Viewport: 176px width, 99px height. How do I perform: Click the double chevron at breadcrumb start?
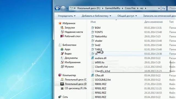pos(75,8)
